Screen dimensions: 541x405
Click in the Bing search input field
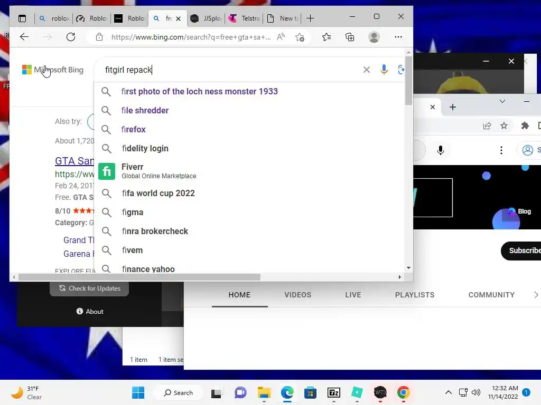[230, 70]
